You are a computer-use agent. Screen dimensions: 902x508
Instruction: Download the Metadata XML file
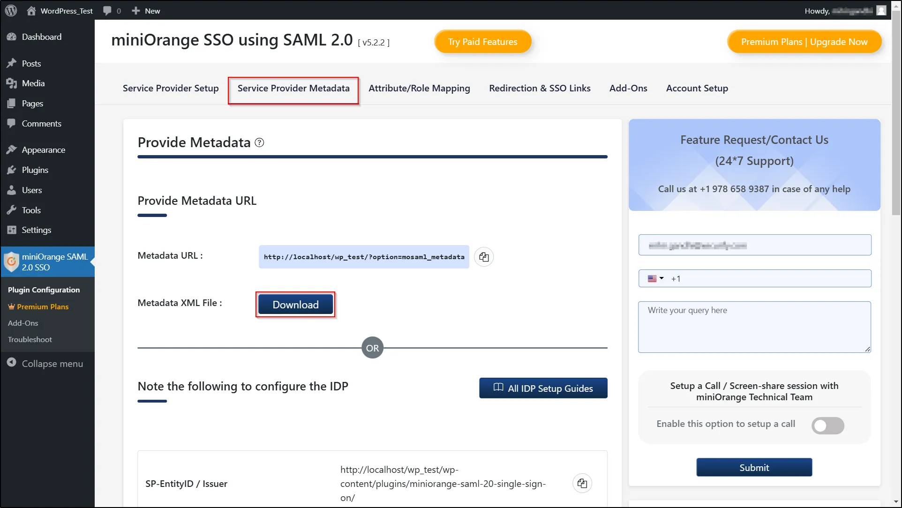296,305
